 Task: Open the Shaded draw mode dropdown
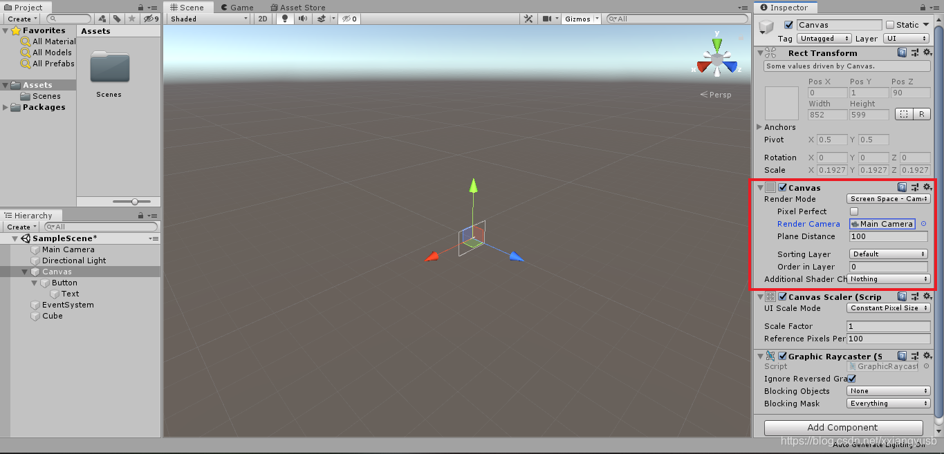pos(209,19)
